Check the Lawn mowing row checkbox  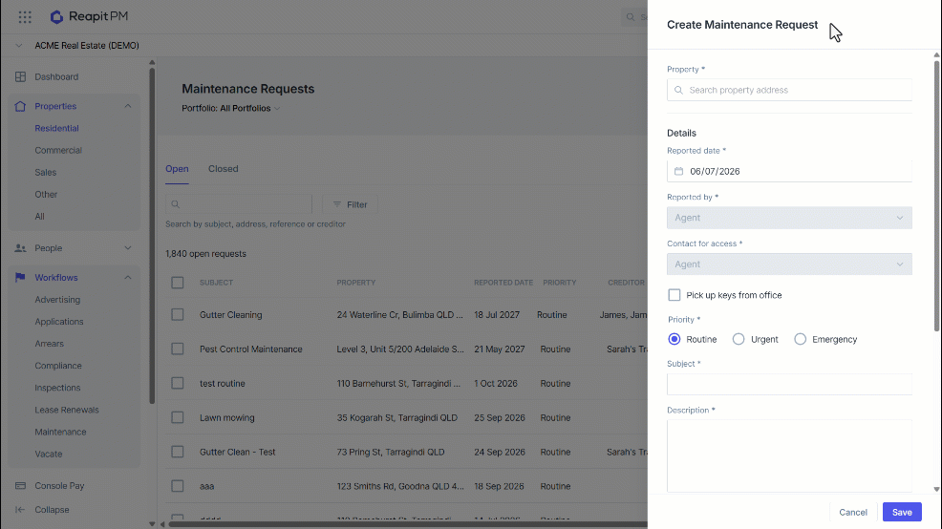(x=178, y=417)
